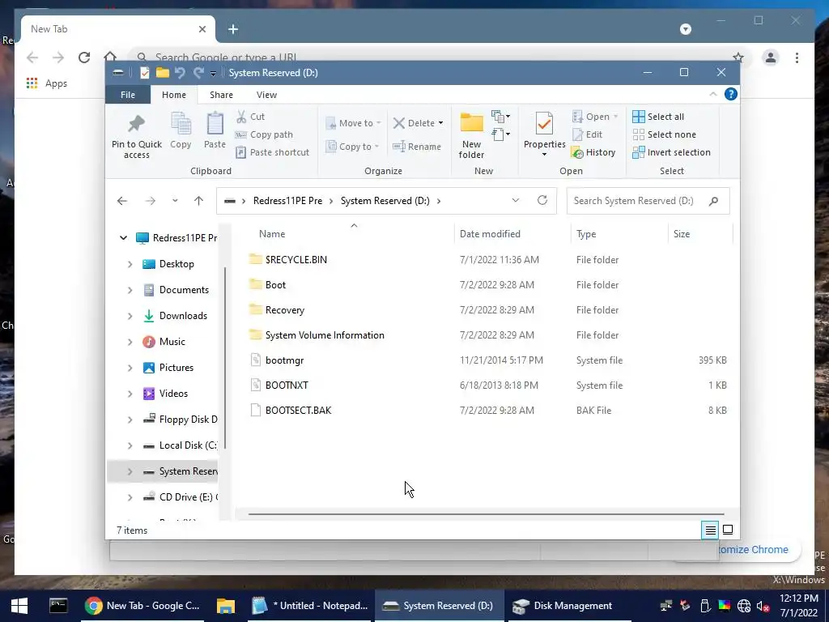Select the Home ribbon tab
The width and height of the screenshot is (829, 622).
(174, 95)
